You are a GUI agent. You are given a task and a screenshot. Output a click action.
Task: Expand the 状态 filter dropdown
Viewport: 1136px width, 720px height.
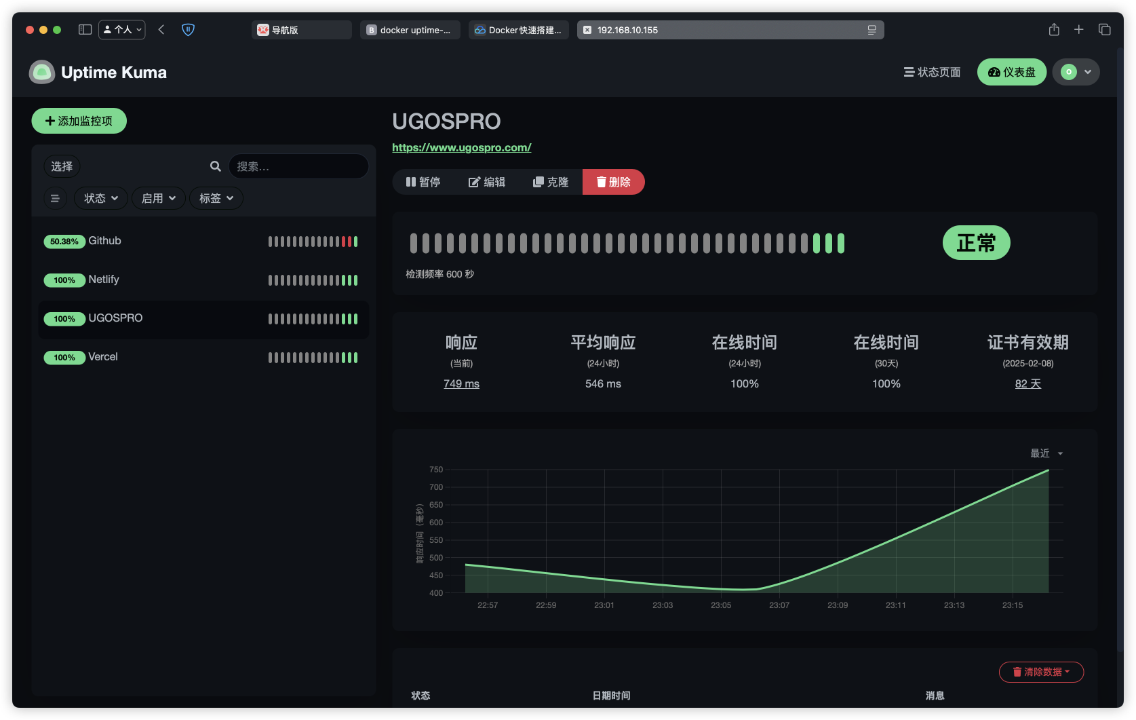(101, 198)
